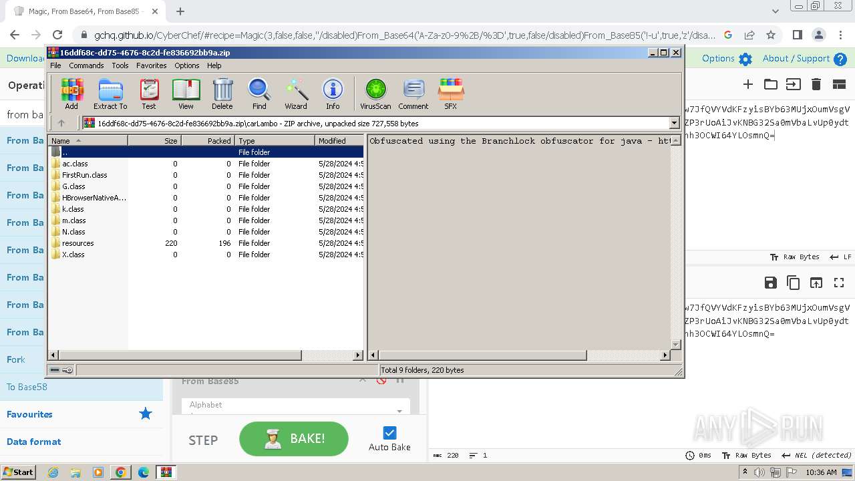Open the Wizard wand icon

pyautogui.click(x=296, y=94)
